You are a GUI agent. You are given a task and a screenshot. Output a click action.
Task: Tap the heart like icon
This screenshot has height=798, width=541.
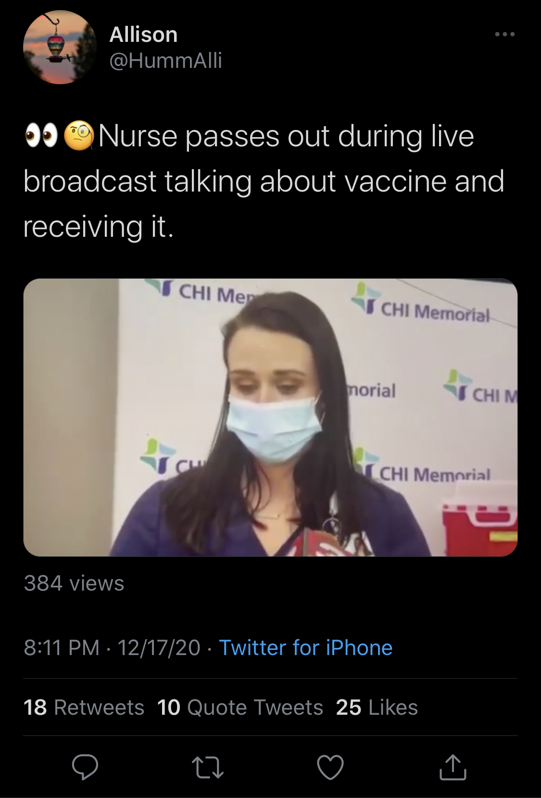point(330,767)
